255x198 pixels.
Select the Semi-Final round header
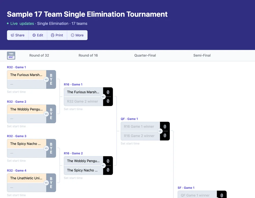(x=202, y=55)
